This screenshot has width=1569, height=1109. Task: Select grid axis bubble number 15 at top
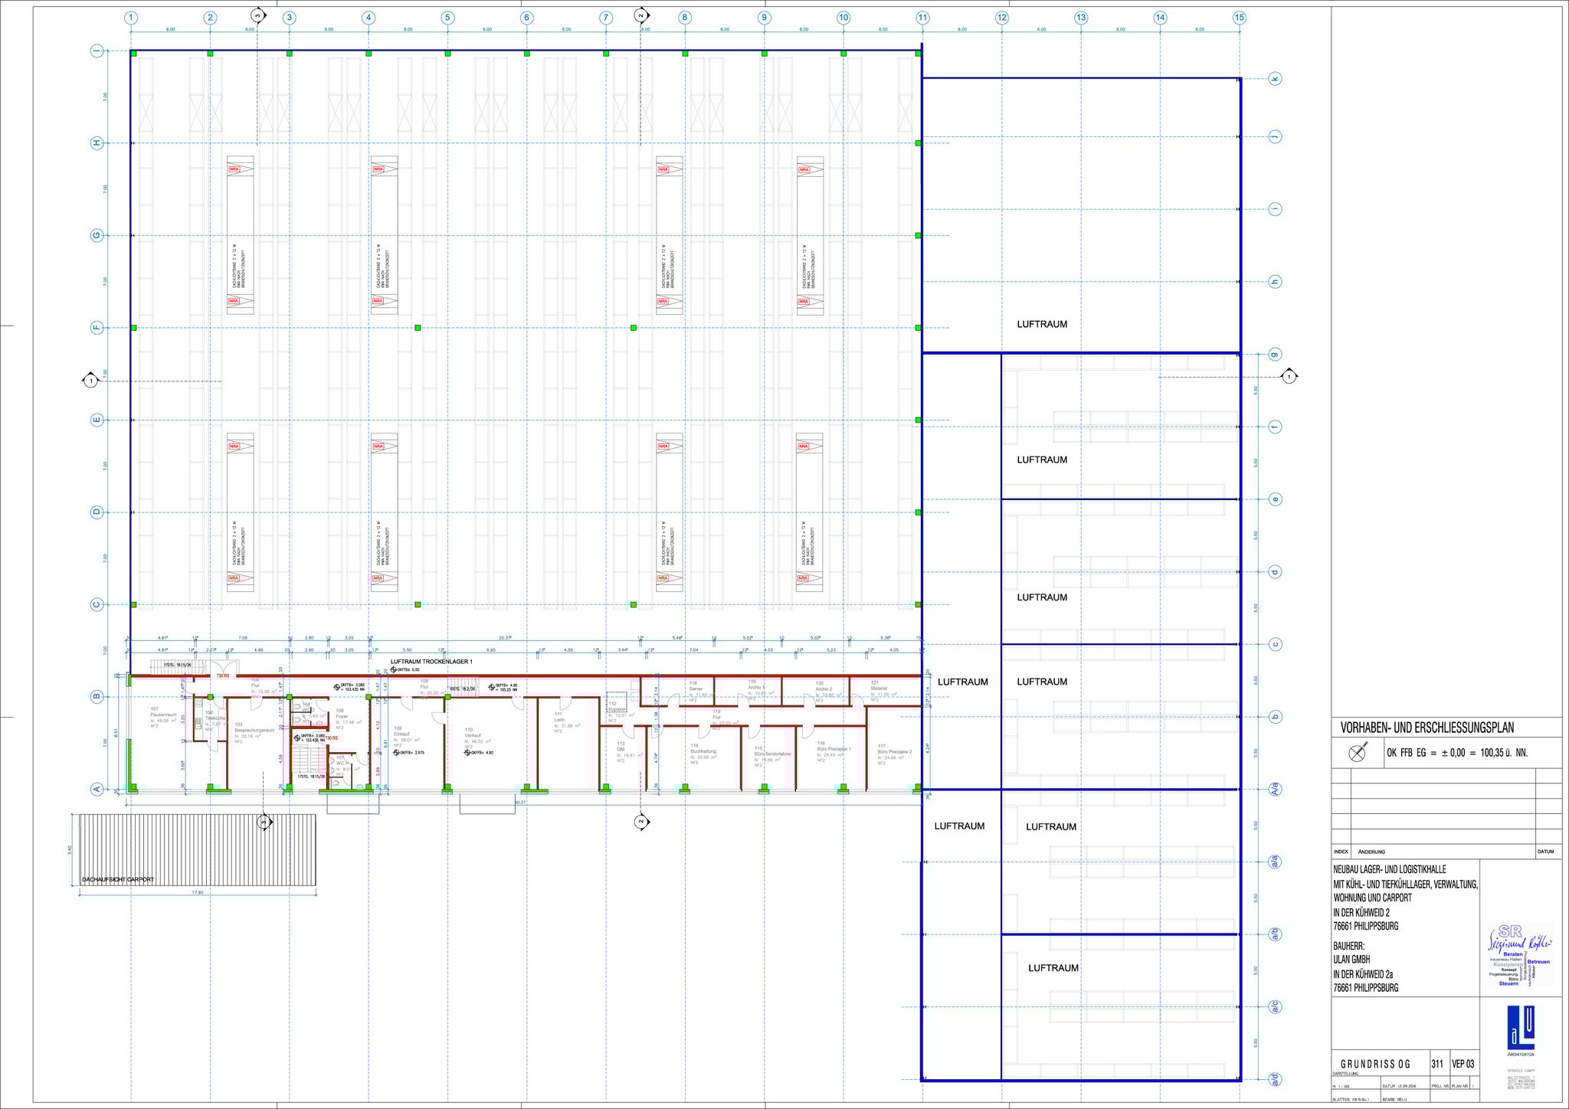[1240, 18]
